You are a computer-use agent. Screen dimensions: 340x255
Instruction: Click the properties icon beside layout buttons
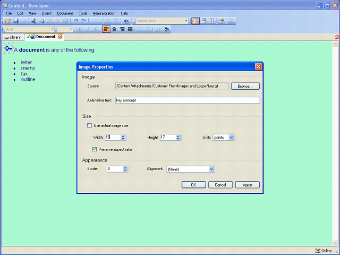pos(222,21)
